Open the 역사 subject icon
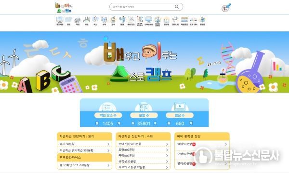 tap(95, 21)
